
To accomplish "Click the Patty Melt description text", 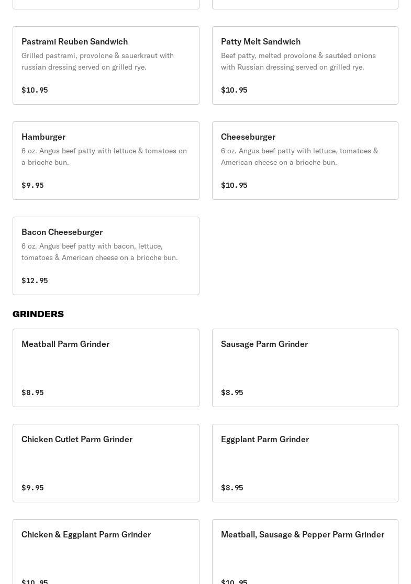I will point(298,61).
